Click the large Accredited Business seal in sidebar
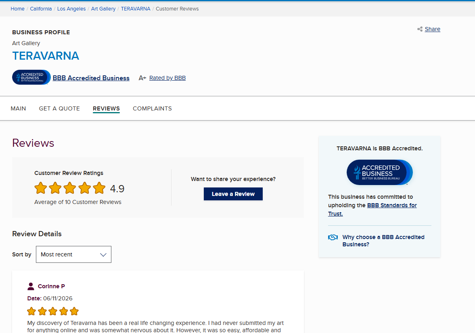The width and height of the screenshot is (475, 333). [x=380, y=172]
